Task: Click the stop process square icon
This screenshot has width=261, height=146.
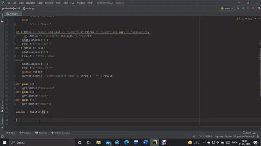Action: (x=253, y=8)
